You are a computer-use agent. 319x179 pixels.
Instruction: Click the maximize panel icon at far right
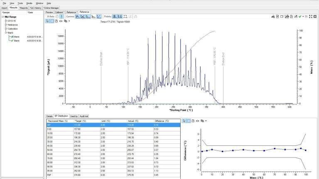point(315,17)
